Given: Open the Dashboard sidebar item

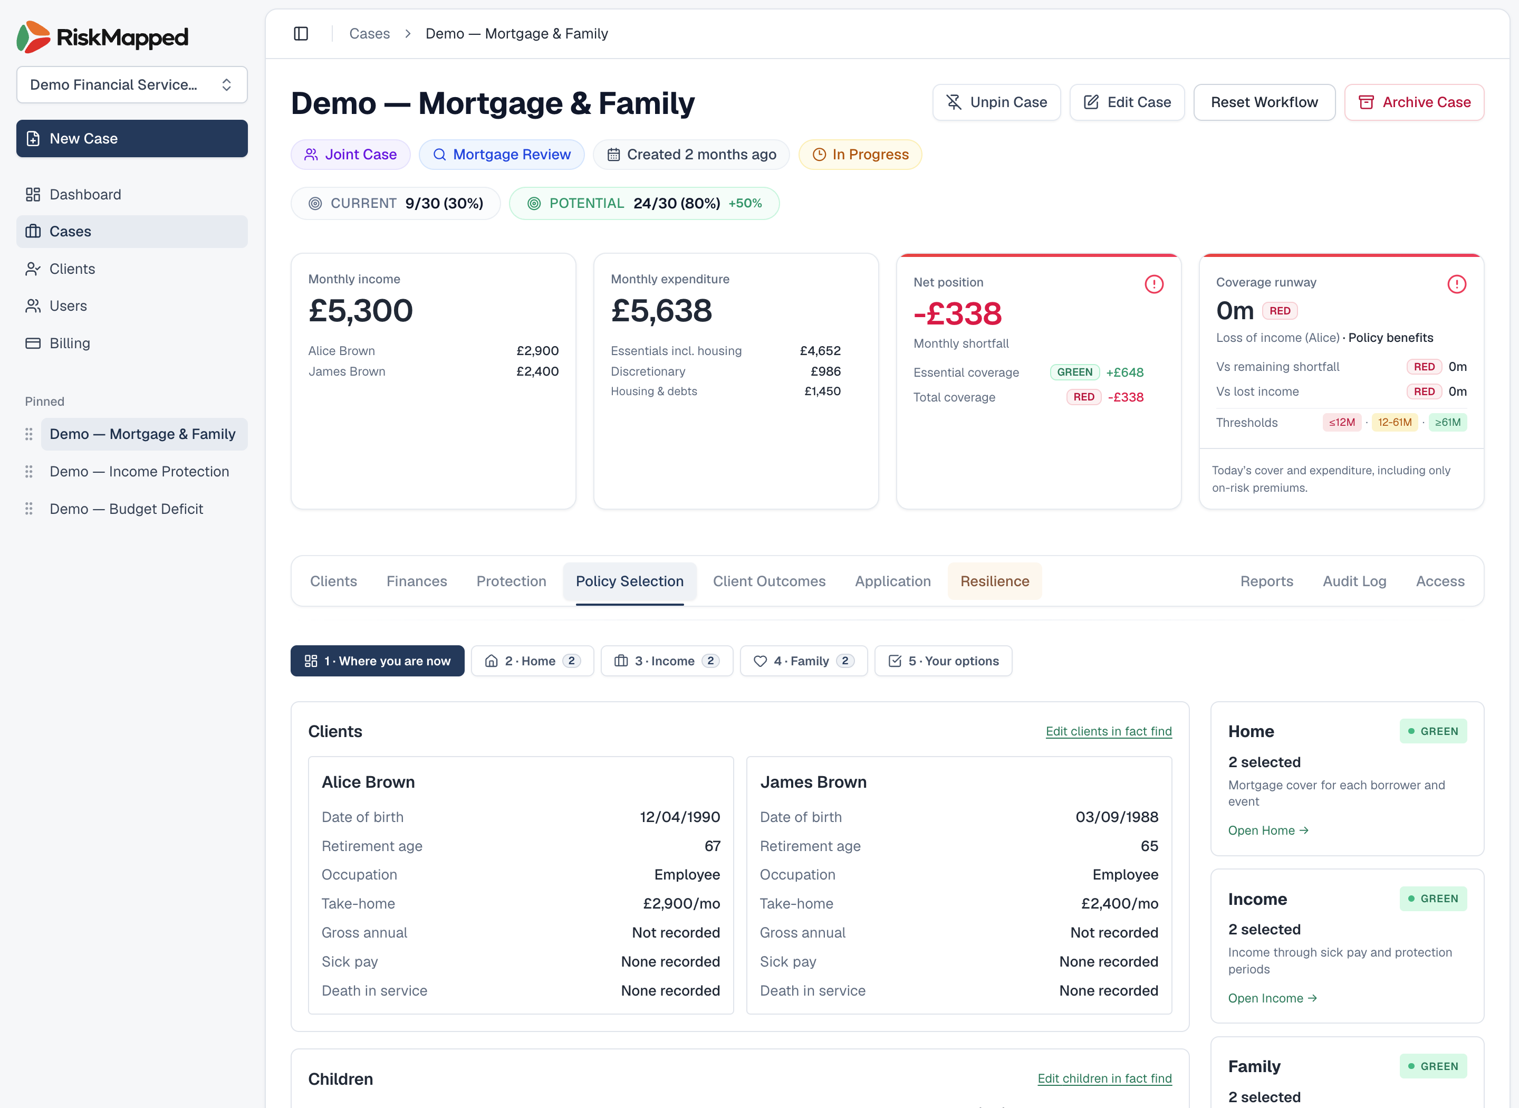Looking at the screenshot, I should 132,195.
